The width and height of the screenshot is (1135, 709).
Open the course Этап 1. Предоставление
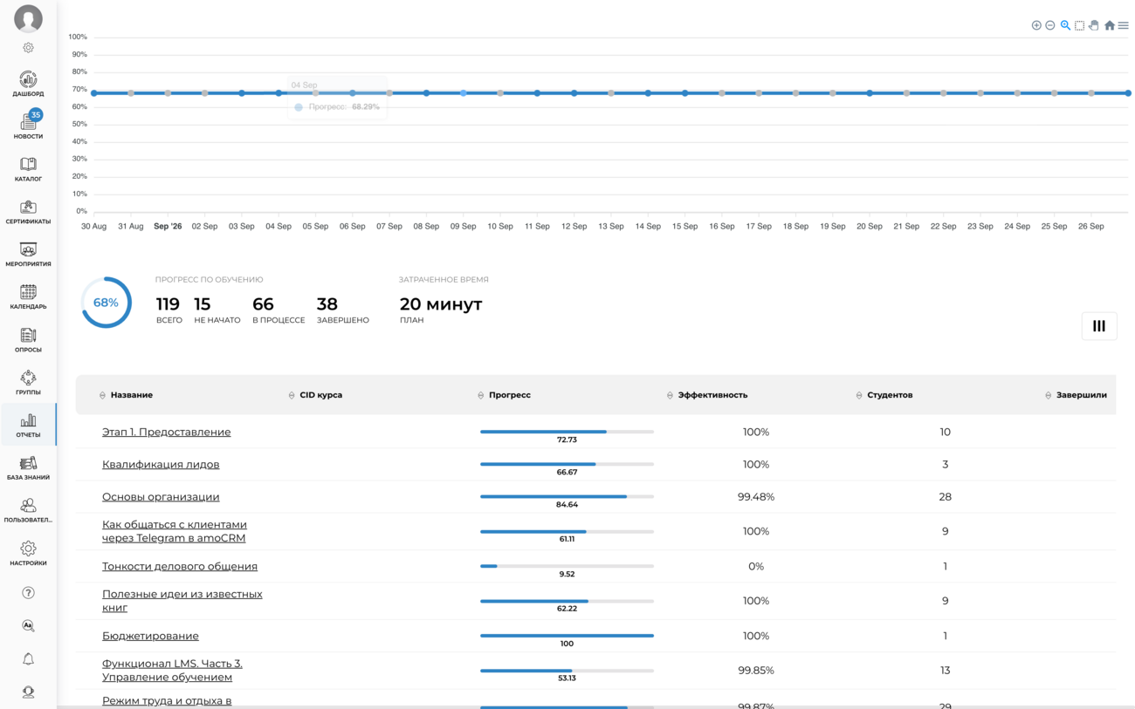click(x=167, y=433)
